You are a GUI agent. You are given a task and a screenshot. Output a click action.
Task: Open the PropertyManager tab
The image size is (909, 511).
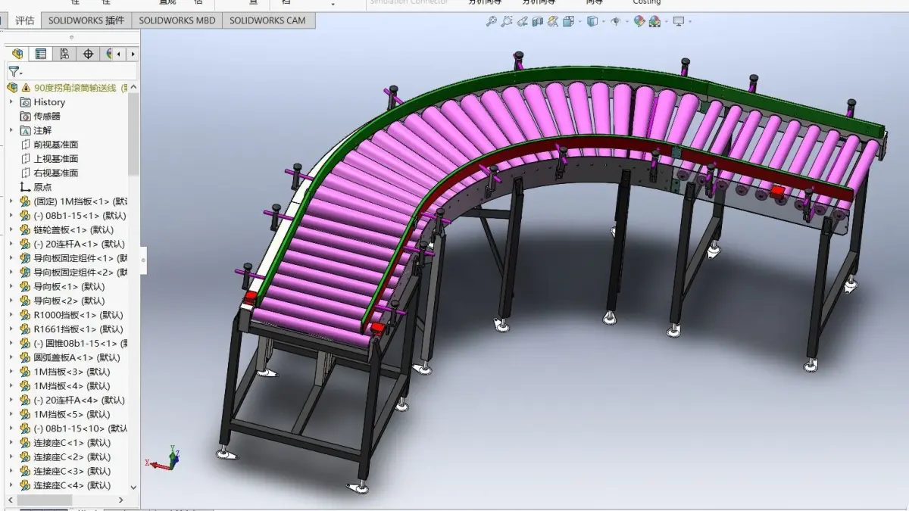pyautogui.click(x=41, y=54)
